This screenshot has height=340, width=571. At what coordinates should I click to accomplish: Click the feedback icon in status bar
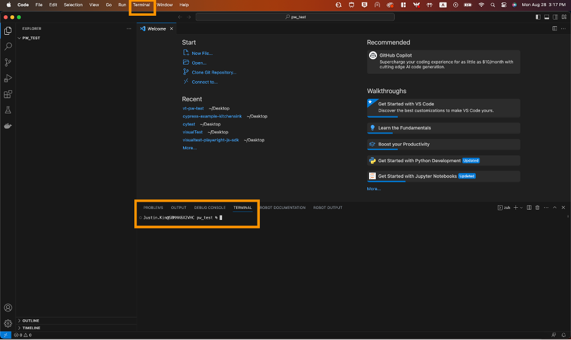[x=553, y=335]
